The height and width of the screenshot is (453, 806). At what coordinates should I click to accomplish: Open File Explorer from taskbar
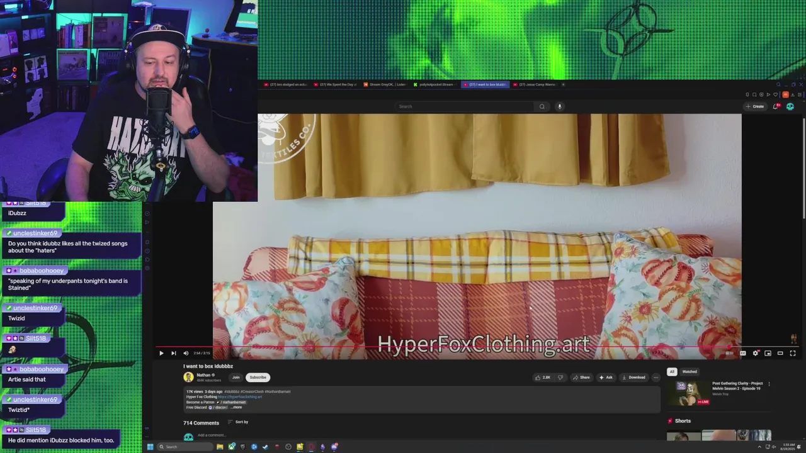pos(220,447)
